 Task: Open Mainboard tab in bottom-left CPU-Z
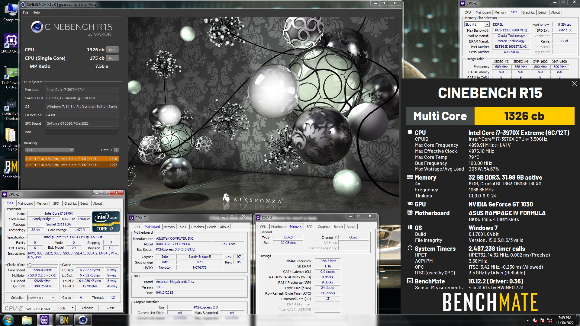click(25, 203)
